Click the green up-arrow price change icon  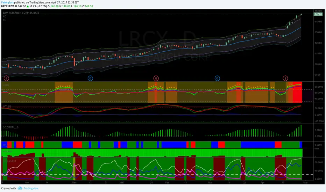pyautogui.click(x=28, y=6)
